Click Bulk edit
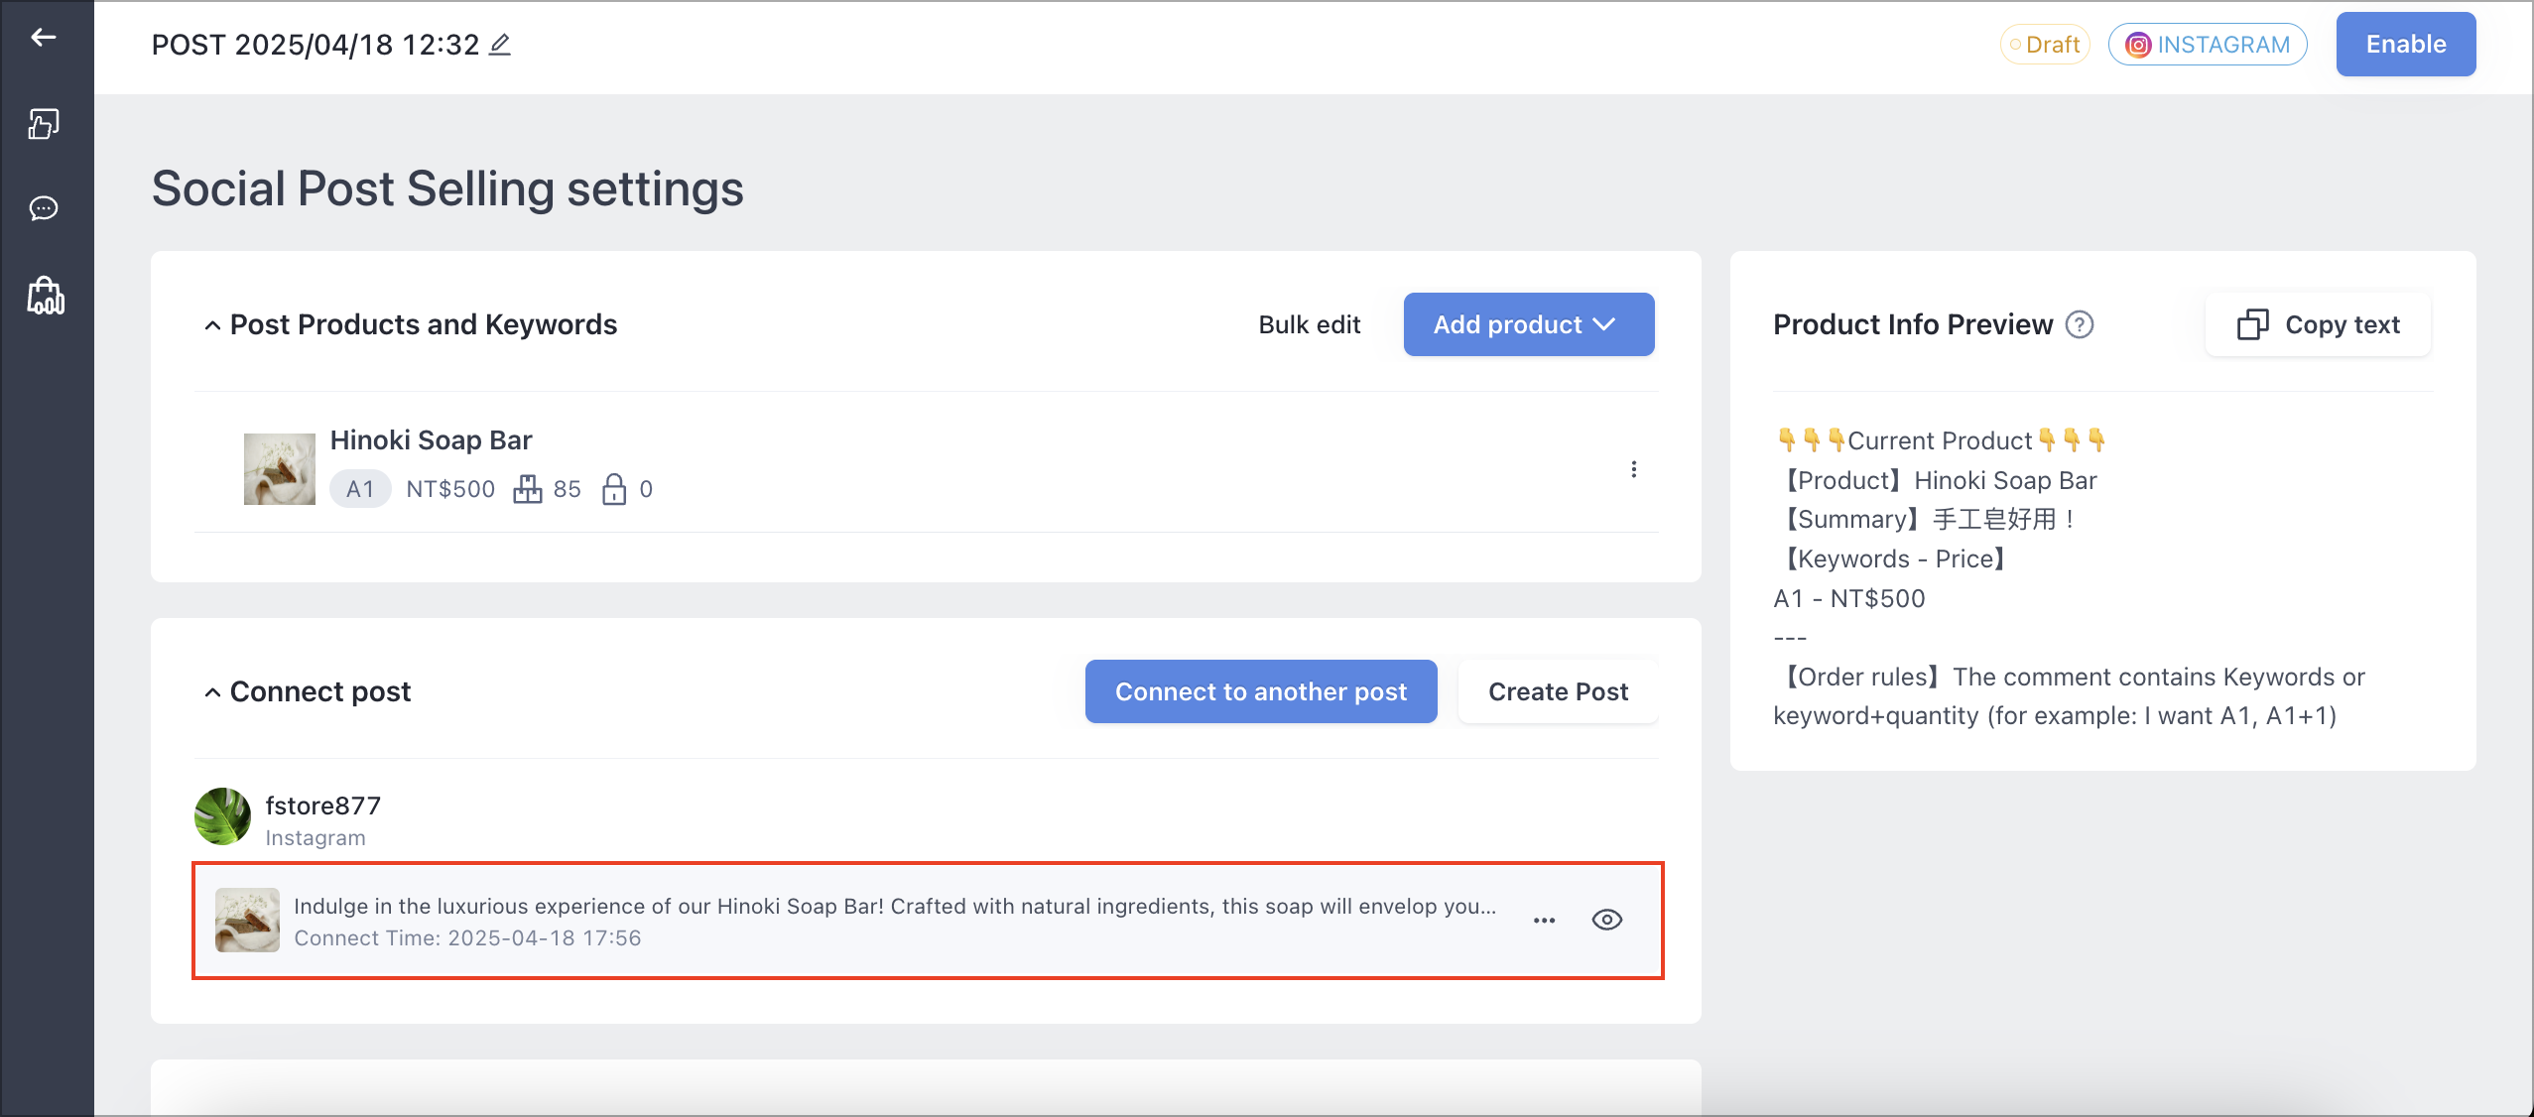This screenshot has width=2534, height=1117. pyautogui.click(x=1310, y=324)
